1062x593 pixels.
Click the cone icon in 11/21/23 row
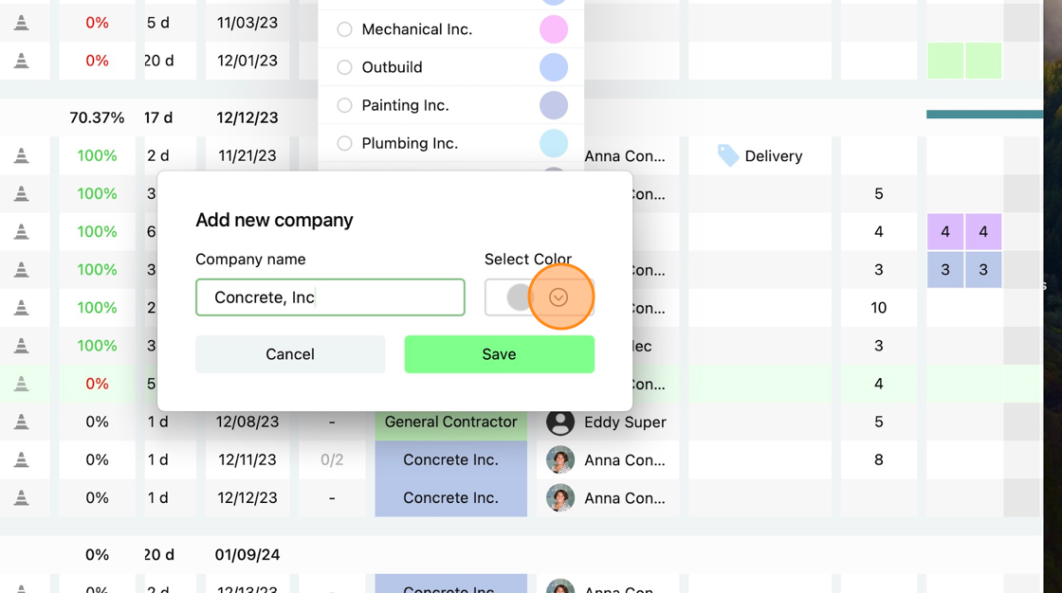[x=22, y=155]
